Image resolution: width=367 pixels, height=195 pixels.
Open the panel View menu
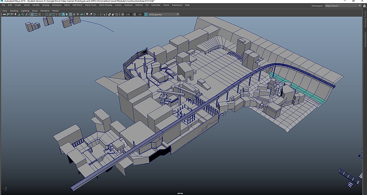[x=5, y=11]
